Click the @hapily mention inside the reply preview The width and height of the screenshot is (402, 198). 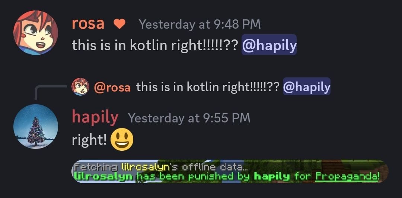pos(307,87)
